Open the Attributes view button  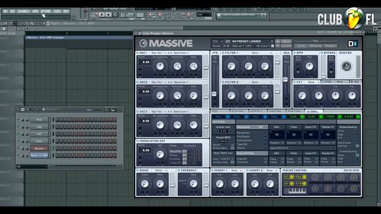pyautogui.click(x=316, y=46)
